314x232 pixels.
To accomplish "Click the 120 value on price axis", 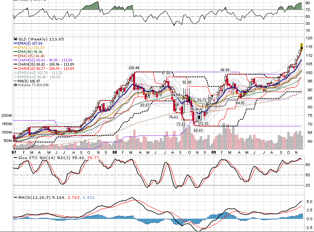I will (x=309, y=38).
